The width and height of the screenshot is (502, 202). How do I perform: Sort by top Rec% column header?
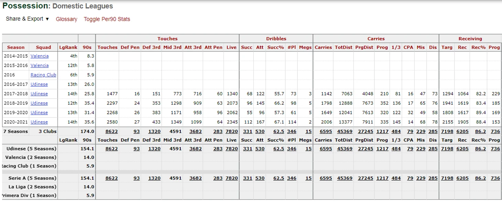pos(478,47)
